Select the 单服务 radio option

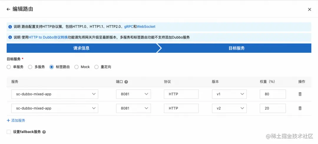(x=9, y=67)
